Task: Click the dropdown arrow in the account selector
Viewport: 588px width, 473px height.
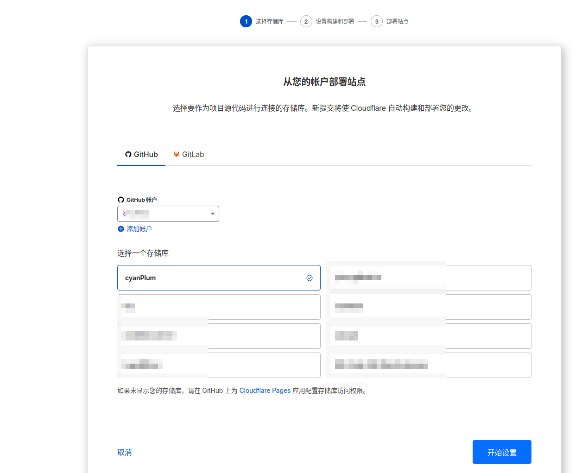Action: pyautogui.click(x=212, y=214)
